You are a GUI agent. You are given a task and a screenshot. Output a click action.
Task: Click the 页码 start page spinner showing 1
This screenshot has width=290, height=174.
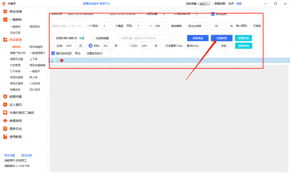click(142, 26)
